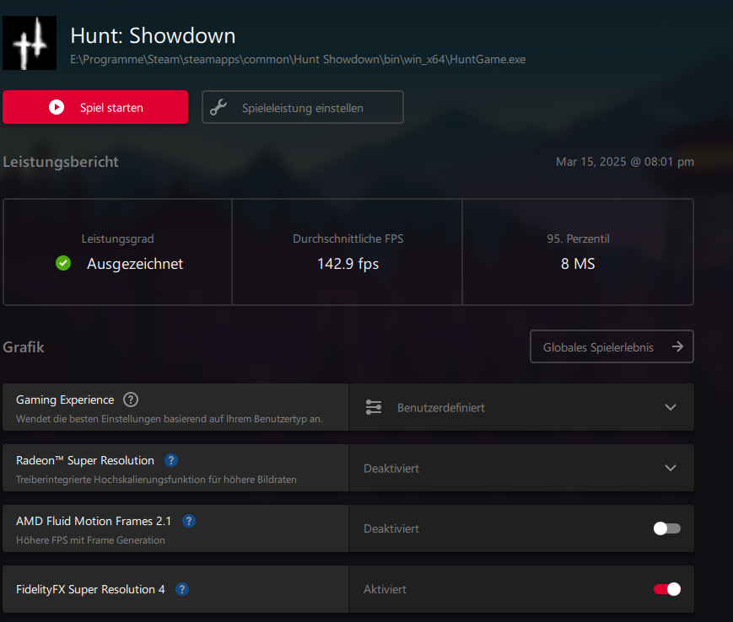Image resolution: width=733 pixels, height=622 pixels.
Task: Open the Benutzerdefiniert profile dropdown
Action: [x=521, y=407]
